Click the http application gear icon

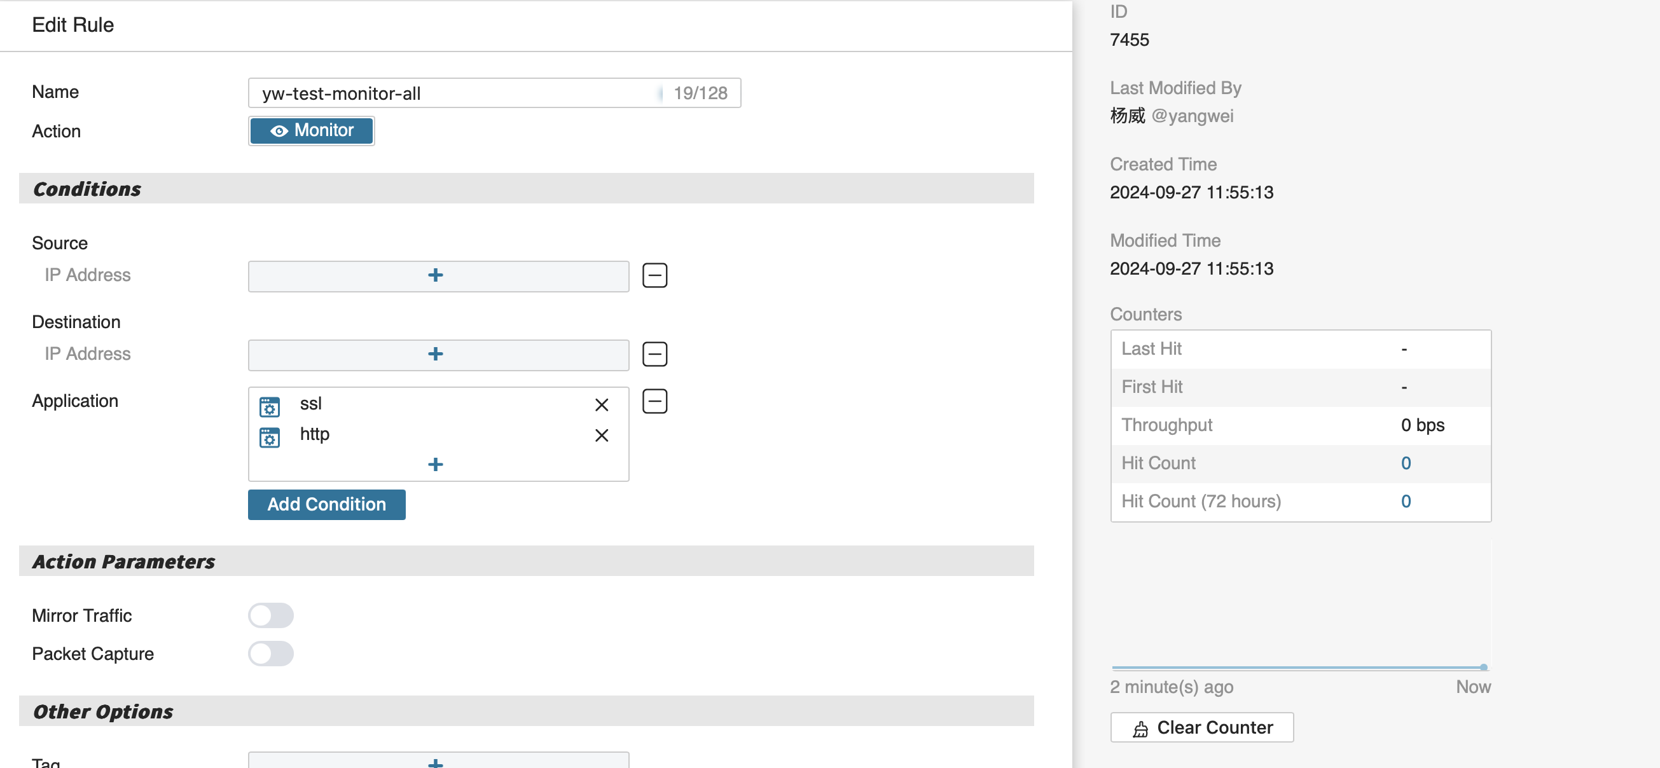pyautogui.click(x=270, y=437)
